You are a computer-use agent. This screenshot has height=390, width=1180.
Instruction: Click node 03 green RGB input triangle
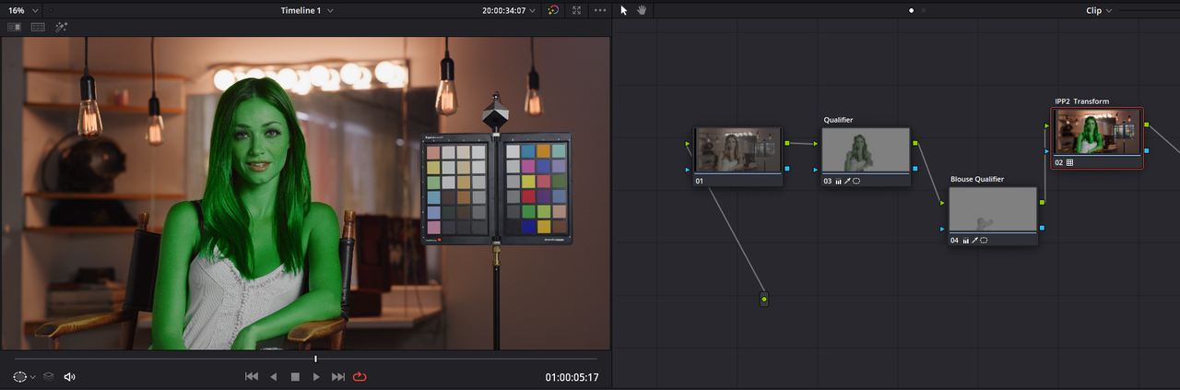point(816,143)
